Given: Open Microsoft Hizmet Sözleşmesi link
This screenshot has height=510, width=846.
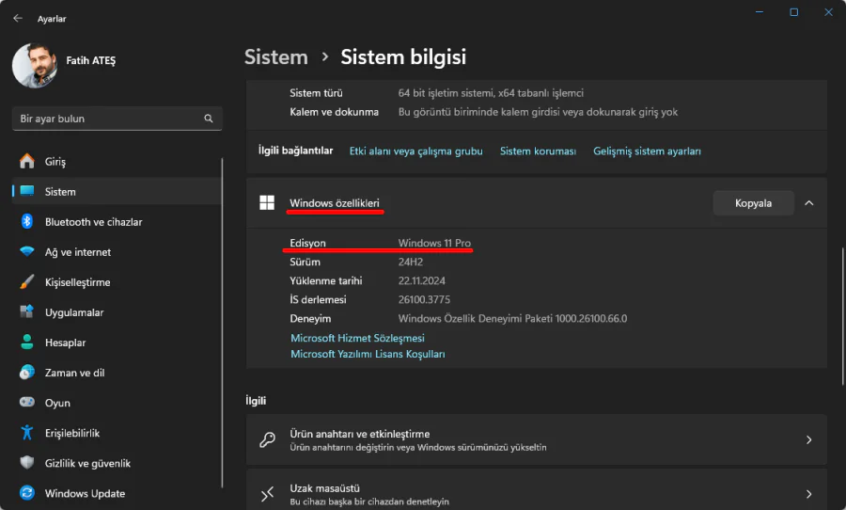Looking at the screenshot, I should click(357, 338).
